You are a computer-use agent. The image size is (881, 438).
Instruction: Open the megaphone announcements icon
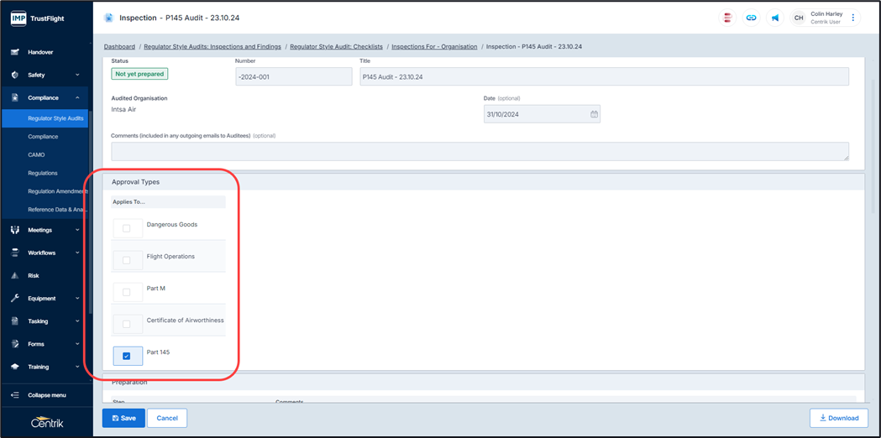775,18
